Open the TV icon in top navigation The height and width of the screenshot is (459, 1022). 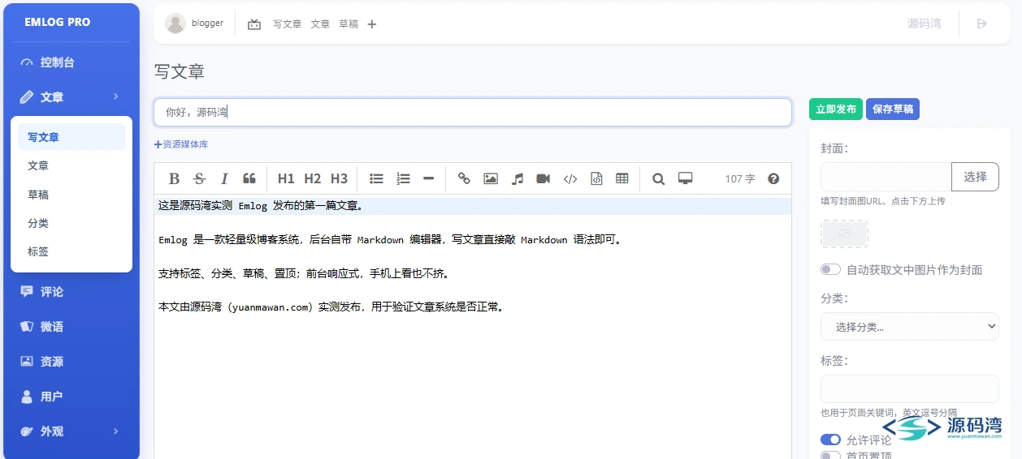click(254, 24)
